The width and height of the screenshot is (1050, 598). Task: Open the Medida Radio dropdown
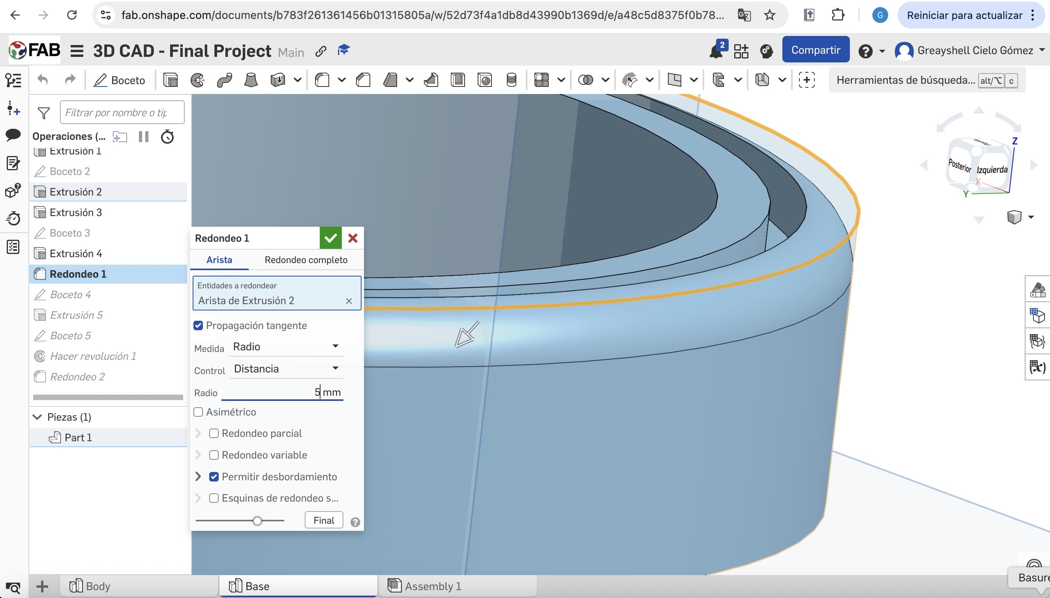(x=286, y=347)
